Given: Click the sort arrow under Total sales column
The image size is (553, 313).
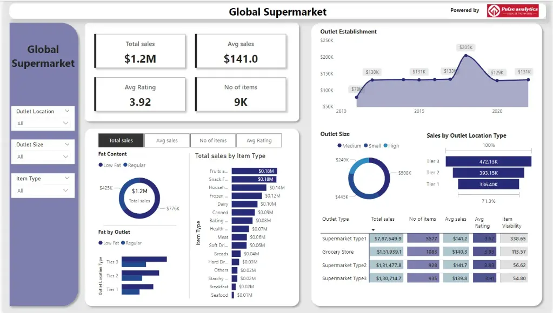Looking at the screenshot, I should [x=373, y=230].
